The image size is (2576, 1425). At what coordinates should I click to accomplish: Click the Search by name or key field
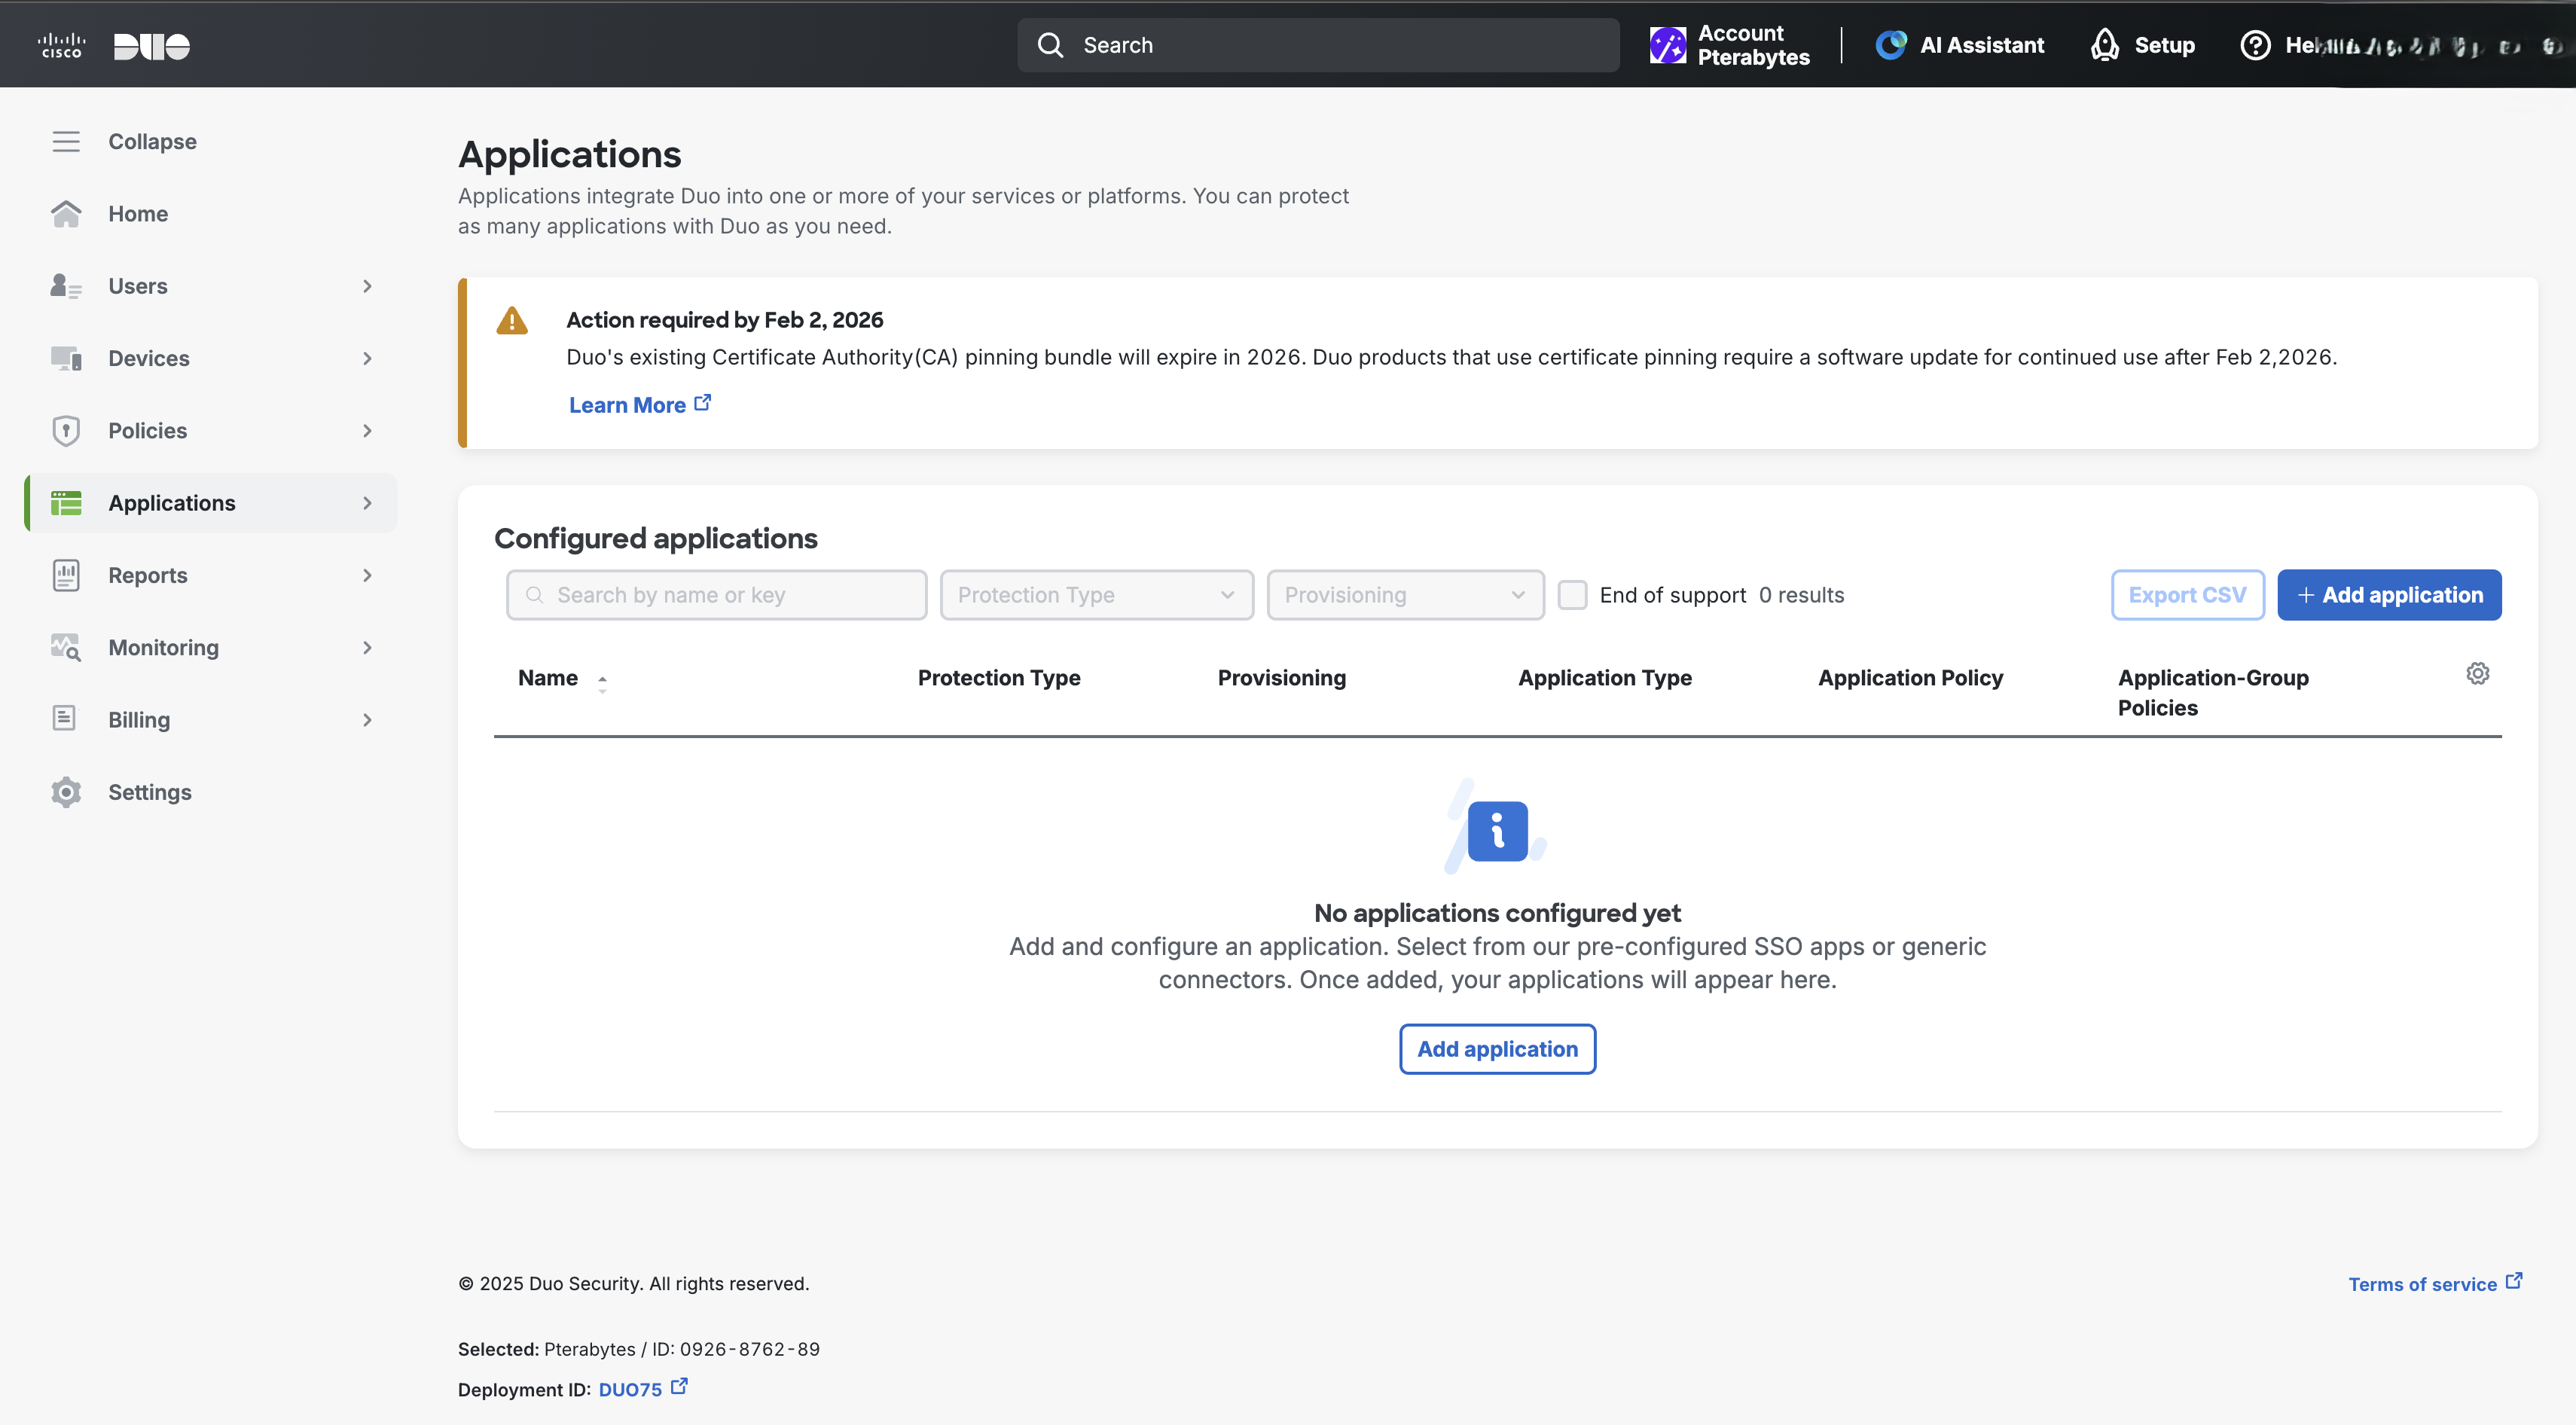(716, 595)
